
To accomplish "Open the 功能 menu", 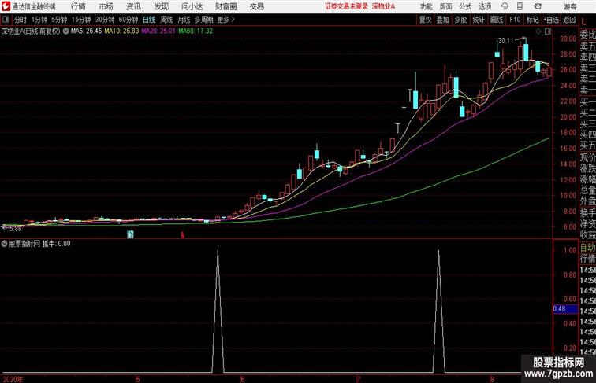I will coord(426,6).
